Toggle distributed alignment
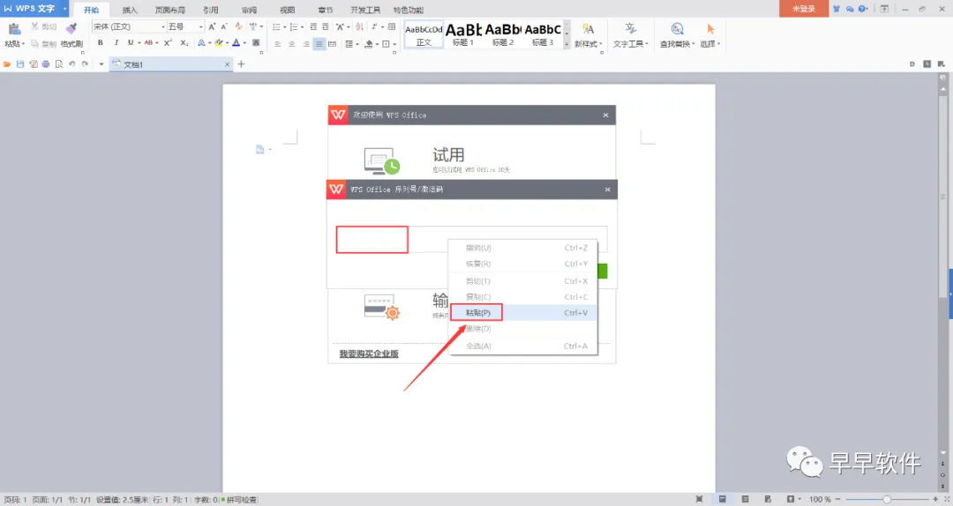This screenshot has height=506, width=953. (x=332, y=44)
